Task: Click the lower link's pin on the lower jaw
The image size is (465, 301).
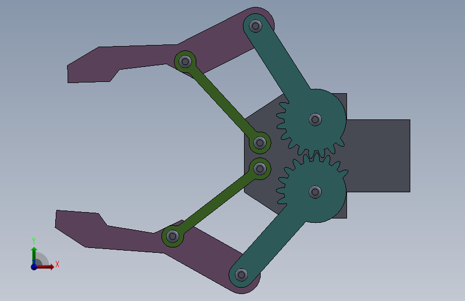Action: click(173, 236)
